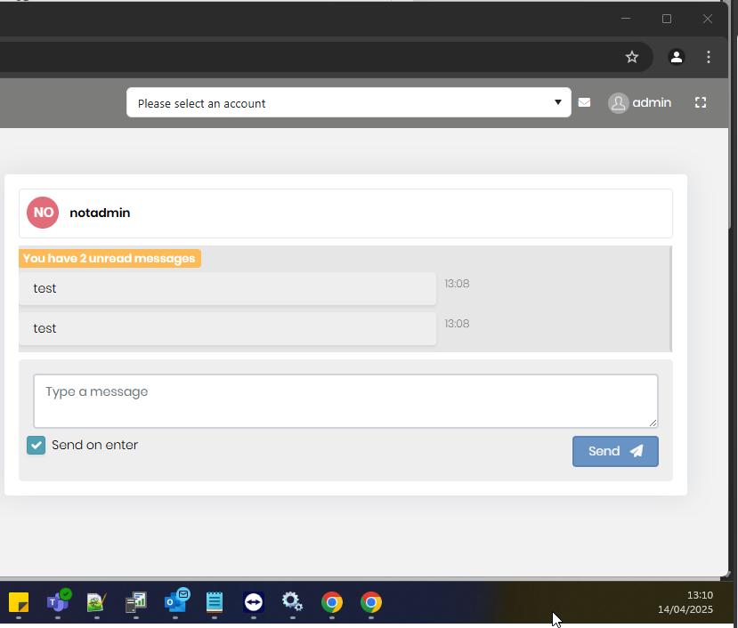Open the gears settings taskbar app
Screen dimensions: 738x628
(x=292, y=602)
